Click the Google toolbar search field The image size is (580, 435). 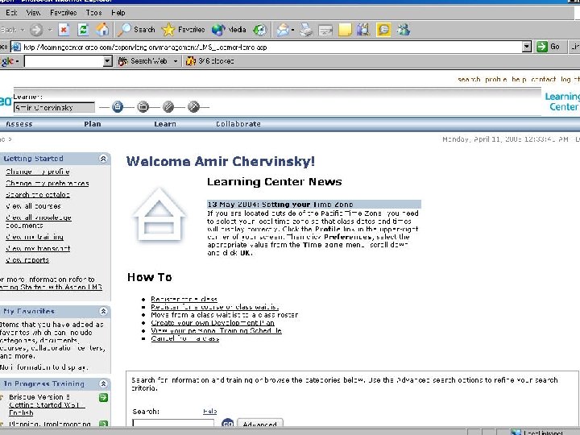[x=64, y=61]
